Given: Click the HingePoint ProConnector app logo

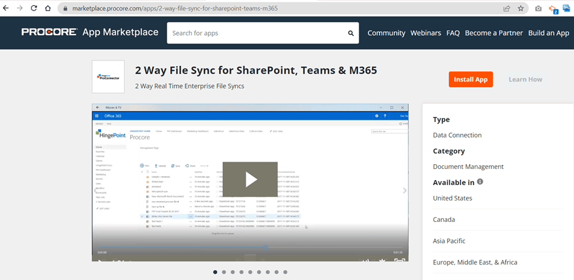Looking at the screenshot, I should pyautogui.click(x=108, y=77).
